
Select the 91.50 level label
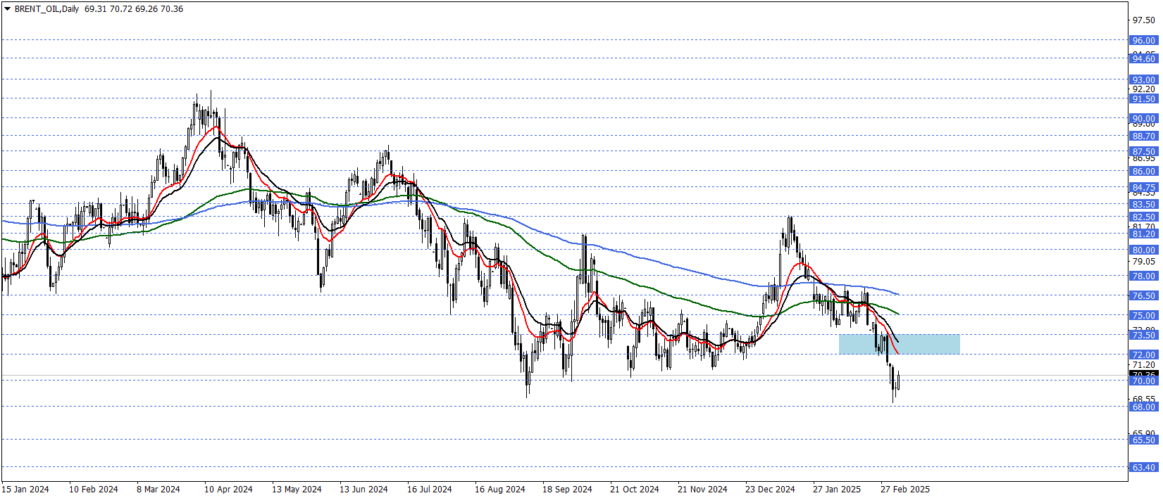[x=1143, y=99]
